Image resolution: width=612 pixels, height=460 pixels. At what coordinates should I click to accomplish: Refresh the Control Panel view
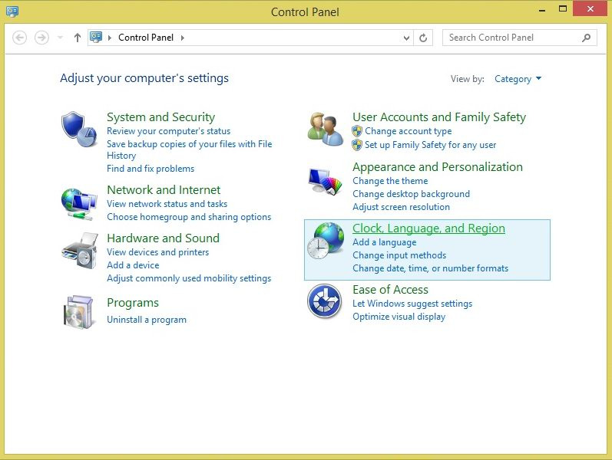423,38
